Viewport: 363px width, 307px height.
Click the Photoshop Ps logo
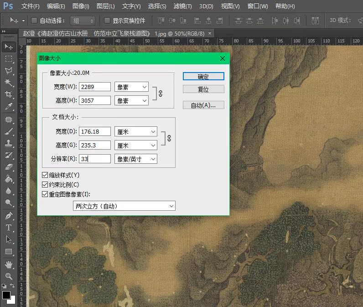pyautogui.click(x=8, y=6)
